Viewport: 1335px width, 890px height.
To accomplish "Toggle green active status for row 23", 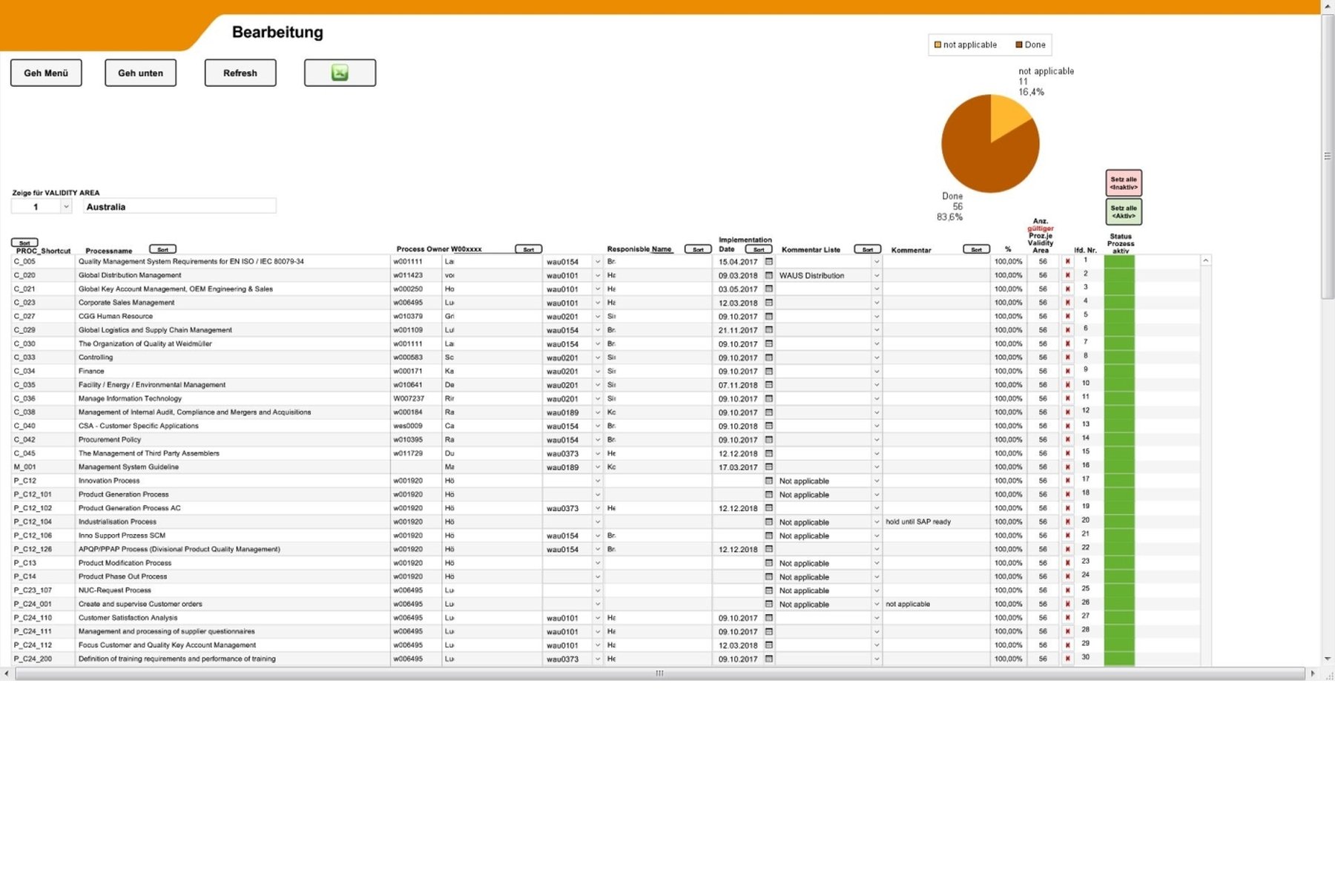I will [1119, 563].
